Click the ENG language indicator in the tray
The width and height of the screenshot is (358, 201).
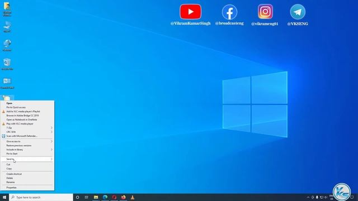[x=331, y=197]
